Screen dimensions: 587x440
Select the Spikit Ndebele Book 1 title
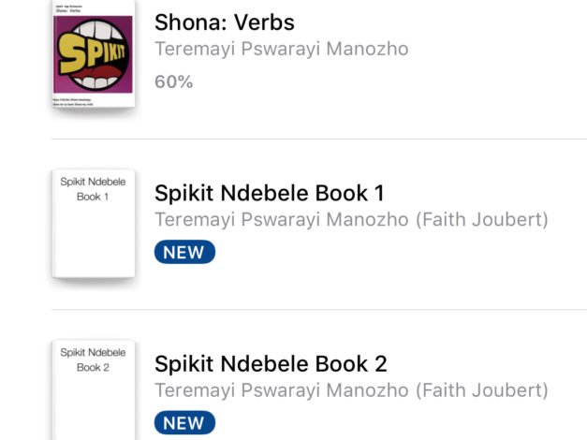click(269, 193)
